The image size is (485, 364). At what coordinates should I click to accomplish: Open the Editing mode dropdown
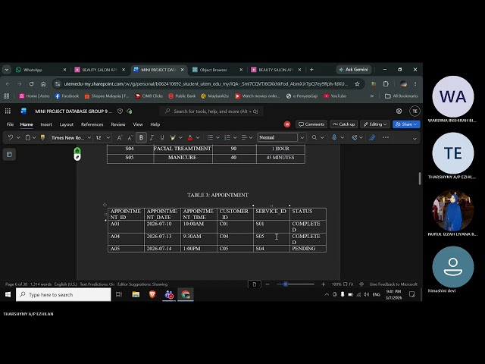point(375,124)
